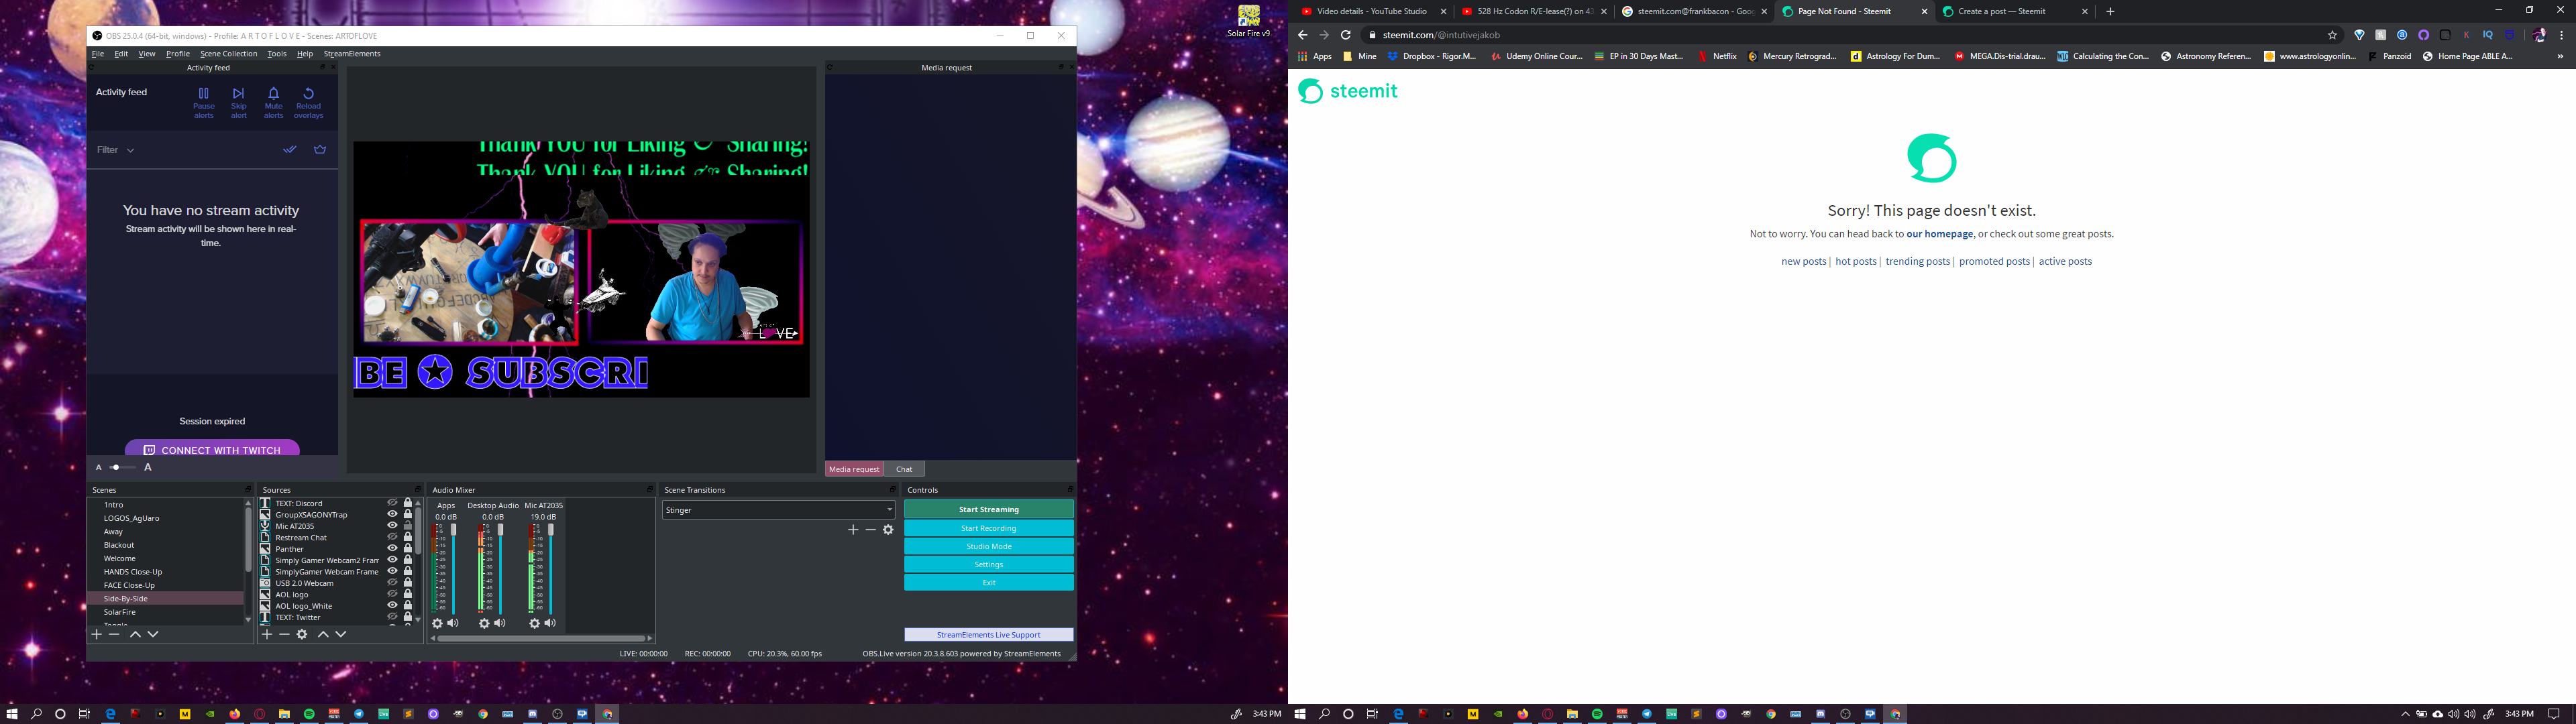Open the Filter dropdown in Activity feed
Viewport: 2576px width, 724px height.
(x=115, y=150)
